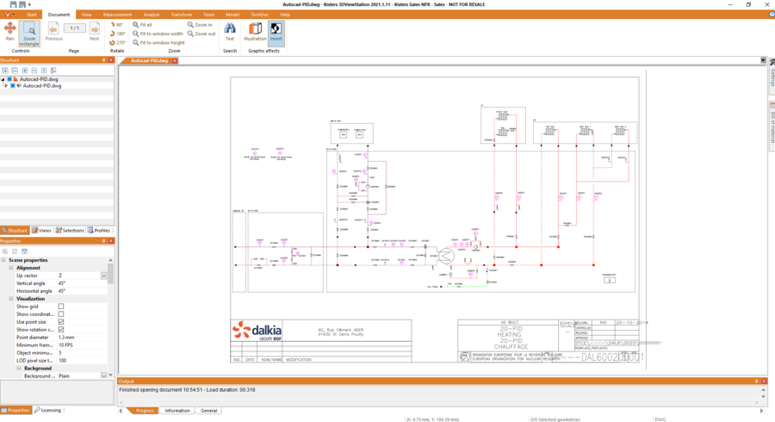The height and width of the screenshot is (422, 775).
Task: Click the second quick access toolbar icon
Action: 22,4
